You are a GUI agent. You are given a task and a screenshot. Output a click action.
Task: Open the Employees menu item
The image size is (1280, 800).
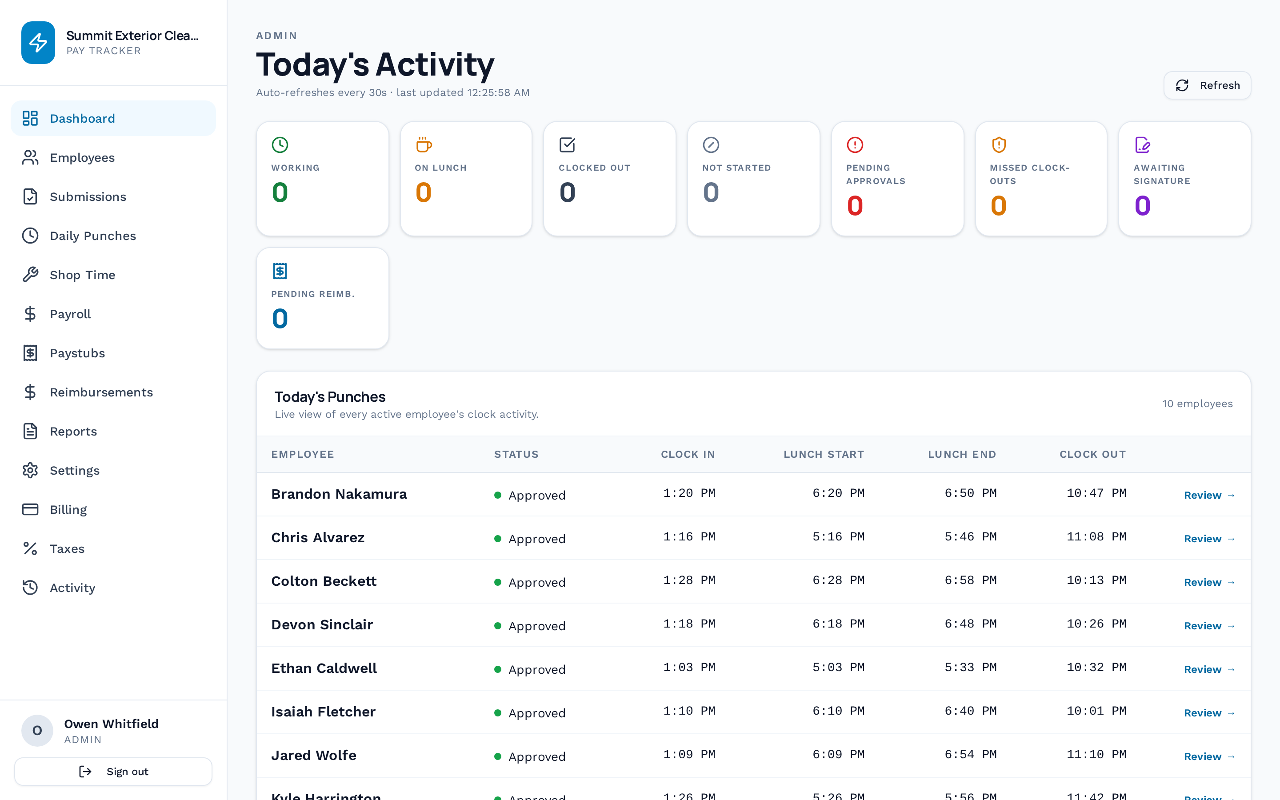tap(113, 157)
